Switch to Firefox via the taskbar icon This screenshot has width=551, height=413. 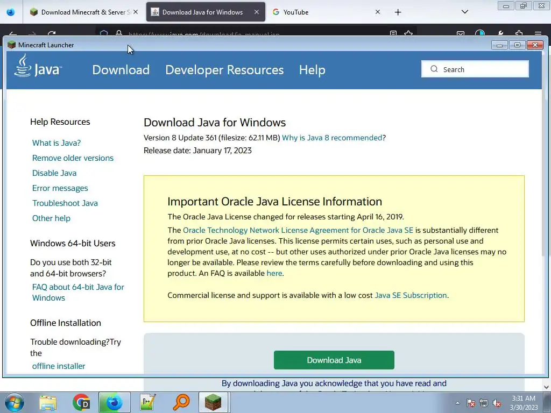(114, 402)
